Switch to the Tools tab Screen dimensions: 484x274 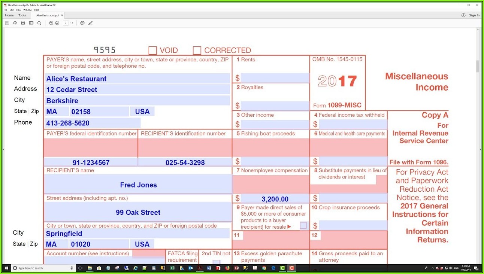coord(22,15)
